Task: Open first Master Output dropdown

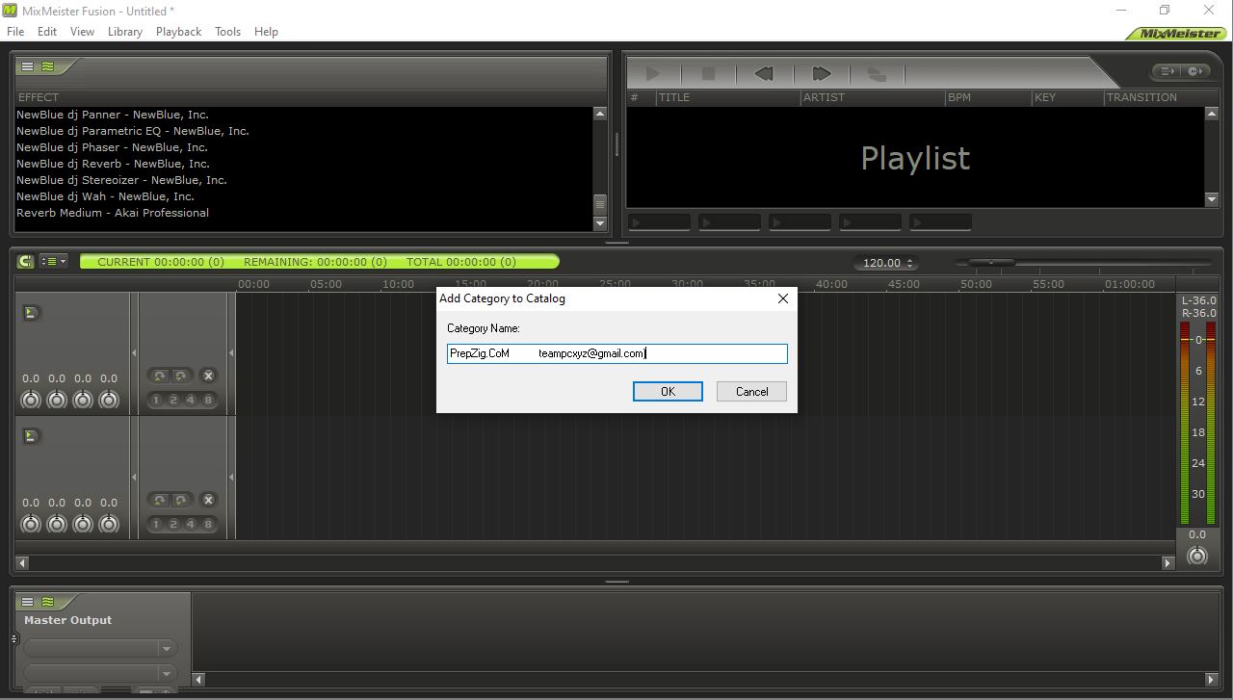Action: pos(100,648)
